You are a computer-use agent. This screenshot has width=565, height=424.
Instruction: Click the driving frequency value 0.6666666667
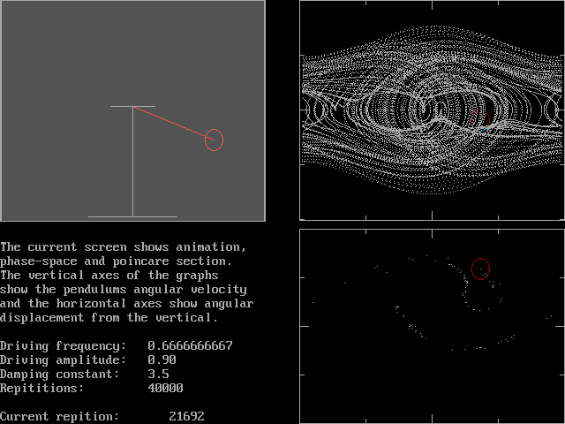pyautogui.click(x=191, y=345)
